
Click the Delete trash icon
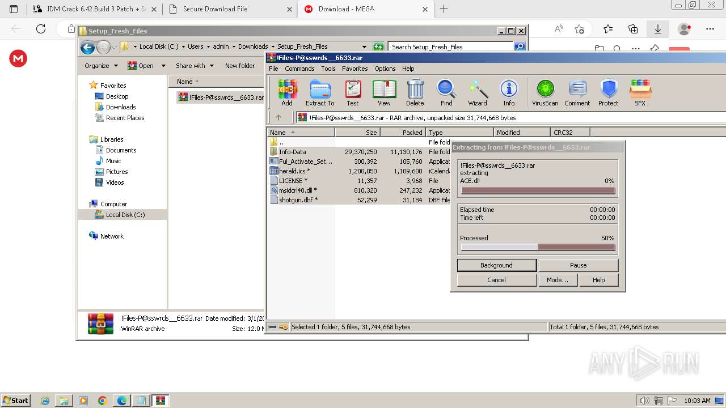pos(415,93)
